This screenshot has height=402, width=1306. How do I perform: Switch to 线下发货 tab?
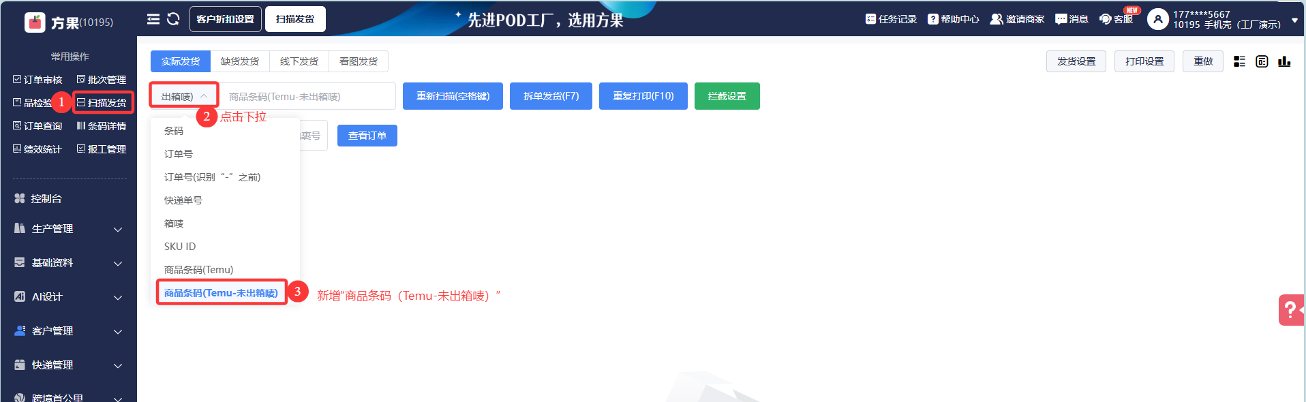coord(299,61)
